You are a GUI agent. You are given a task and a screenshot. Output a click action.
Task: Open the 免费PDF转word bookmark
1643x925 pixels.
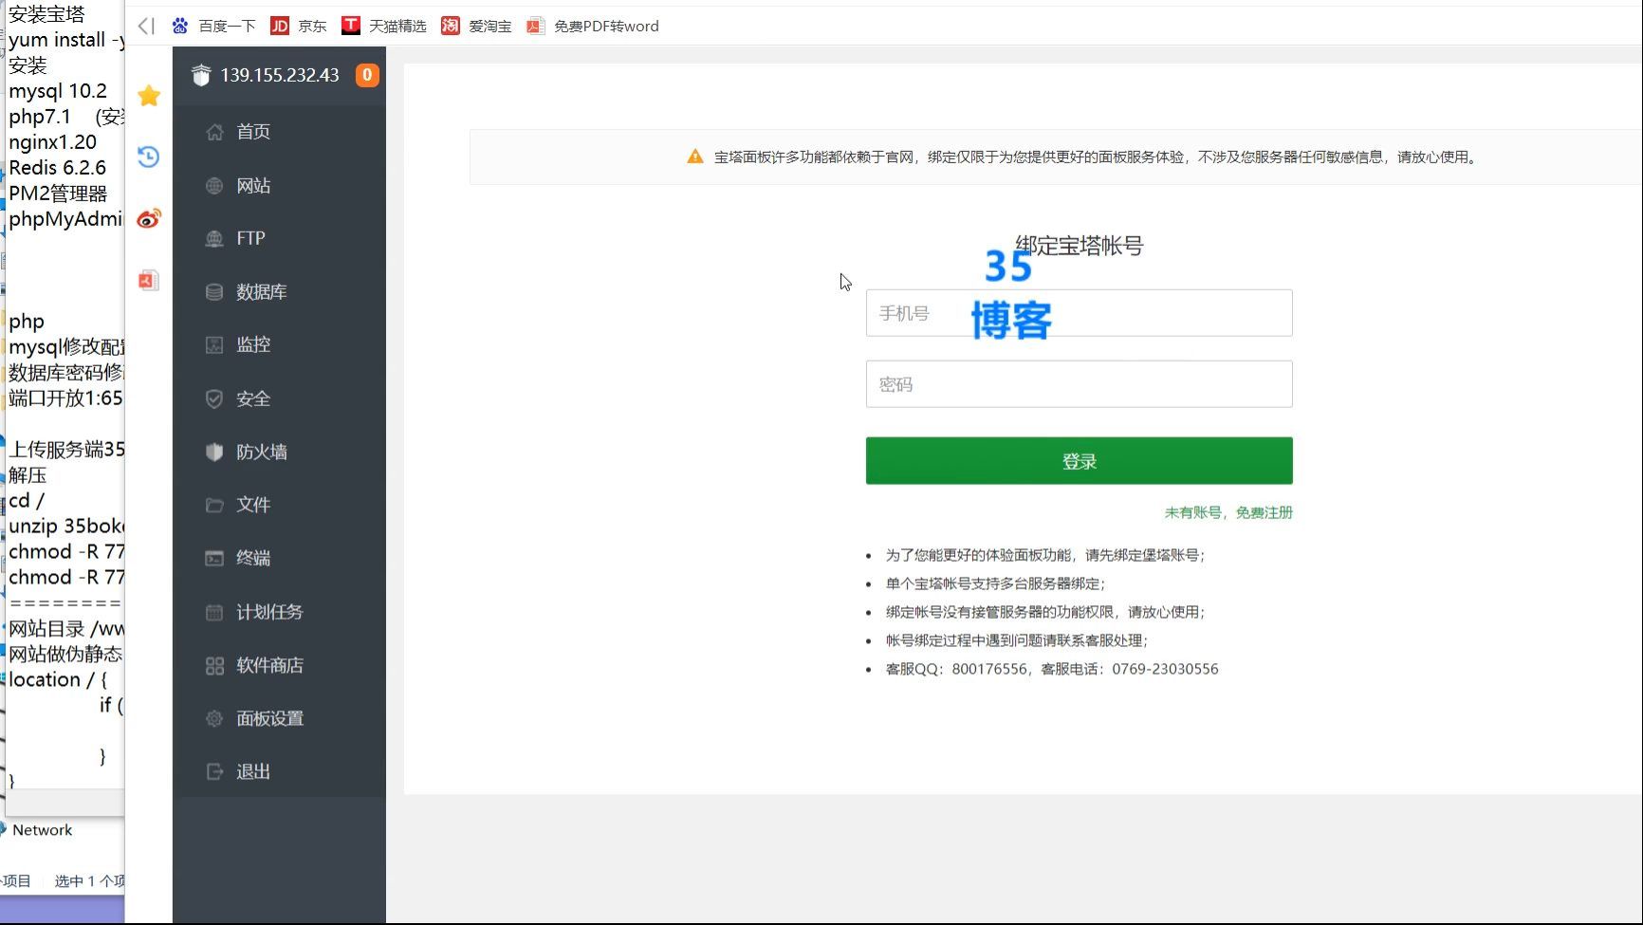pyautogui.click(x=593, y=26)
